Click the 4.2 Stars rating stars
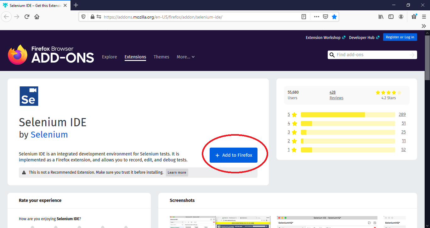Image resolution: width=430 pixels, height=228 pixels. [388, 93]
